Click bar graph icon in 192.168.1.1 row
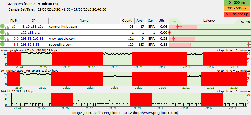 pos(7,34)
